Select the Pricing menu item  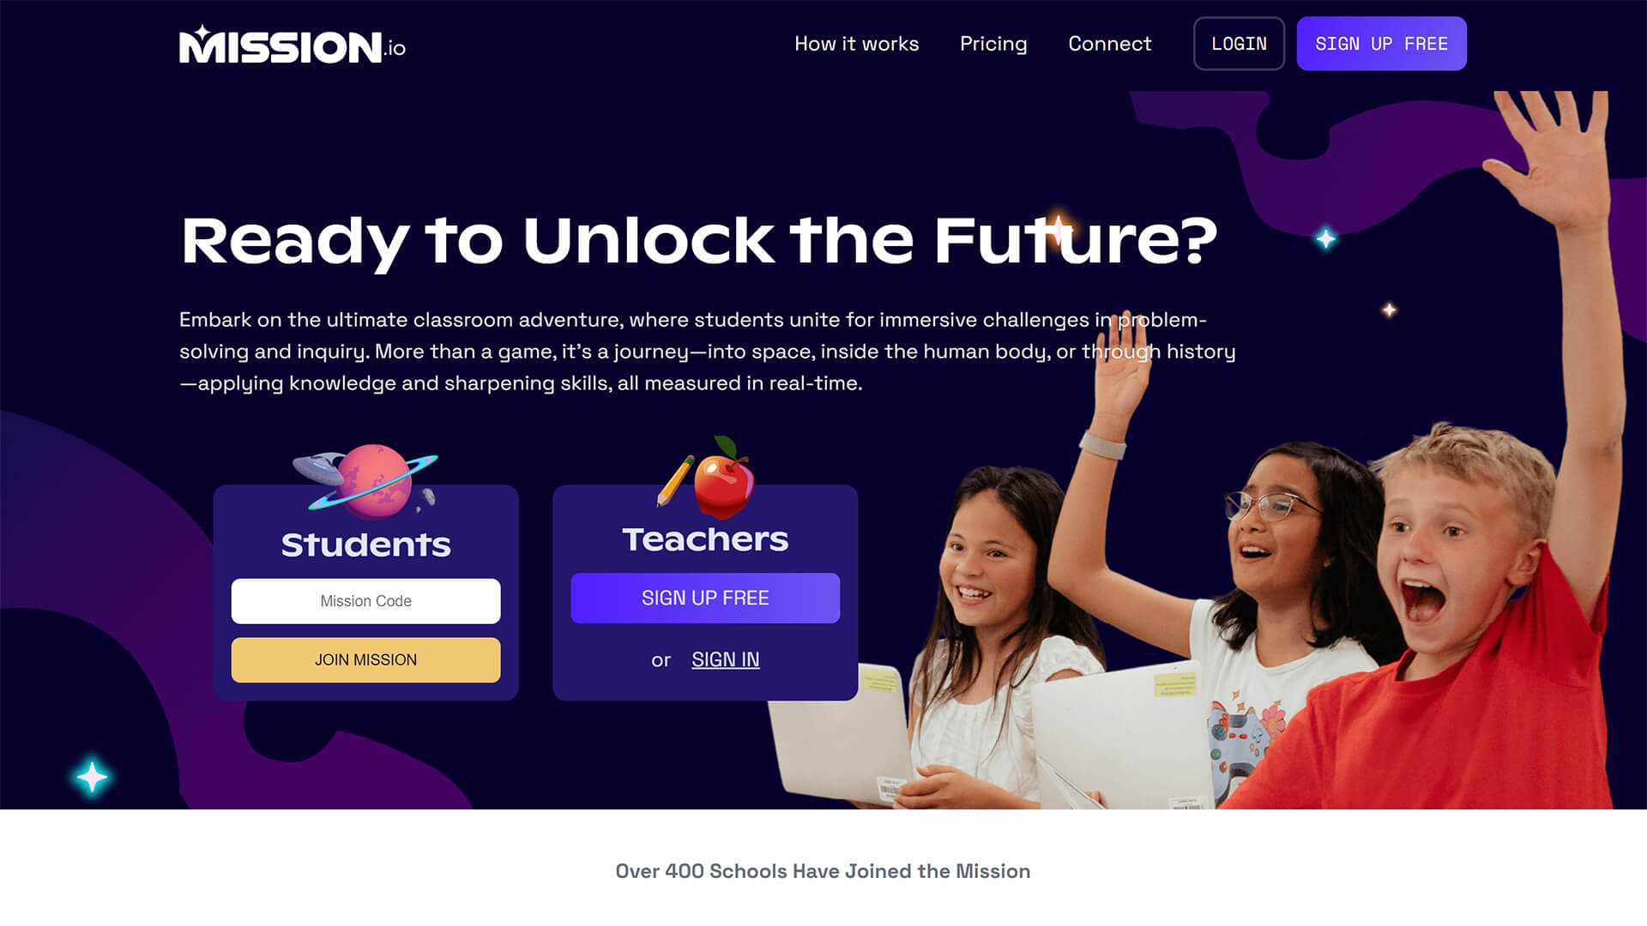pos(993,43)
